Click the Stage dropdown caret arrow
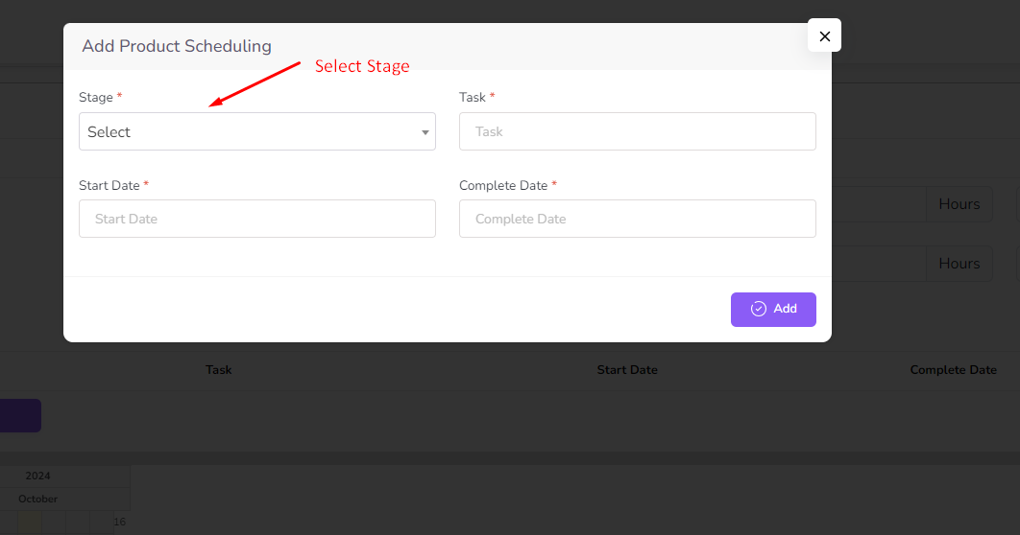 pyautogui.click(x=425, y=132)
